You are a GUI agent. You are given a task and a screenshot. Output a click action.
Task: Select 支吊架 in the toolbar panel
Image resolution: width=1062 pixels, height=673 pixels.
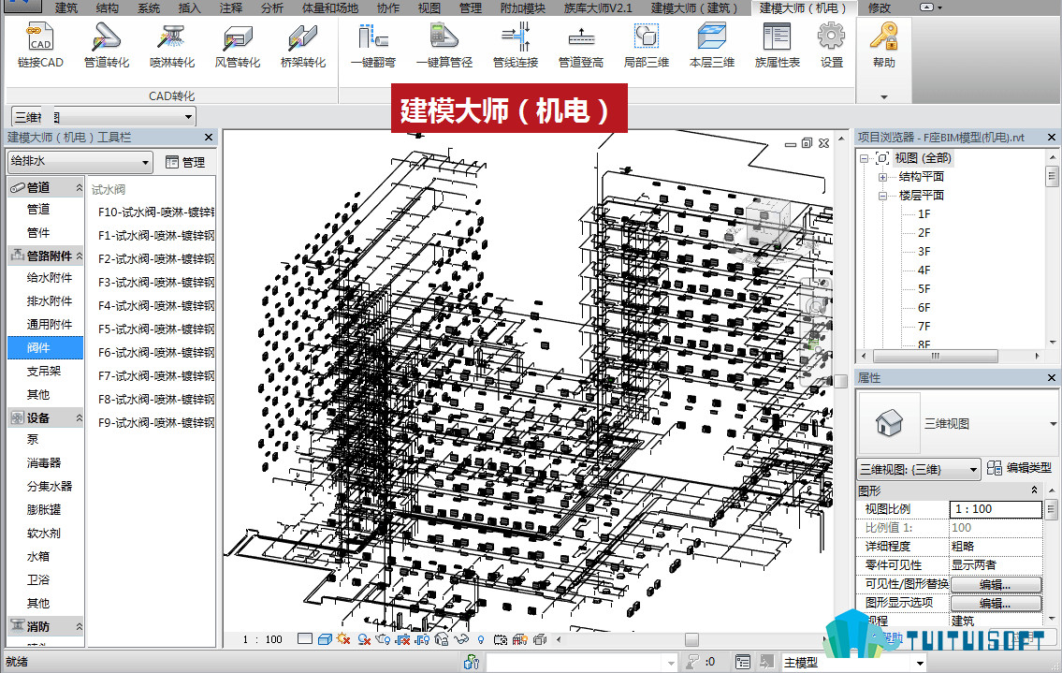44,371
